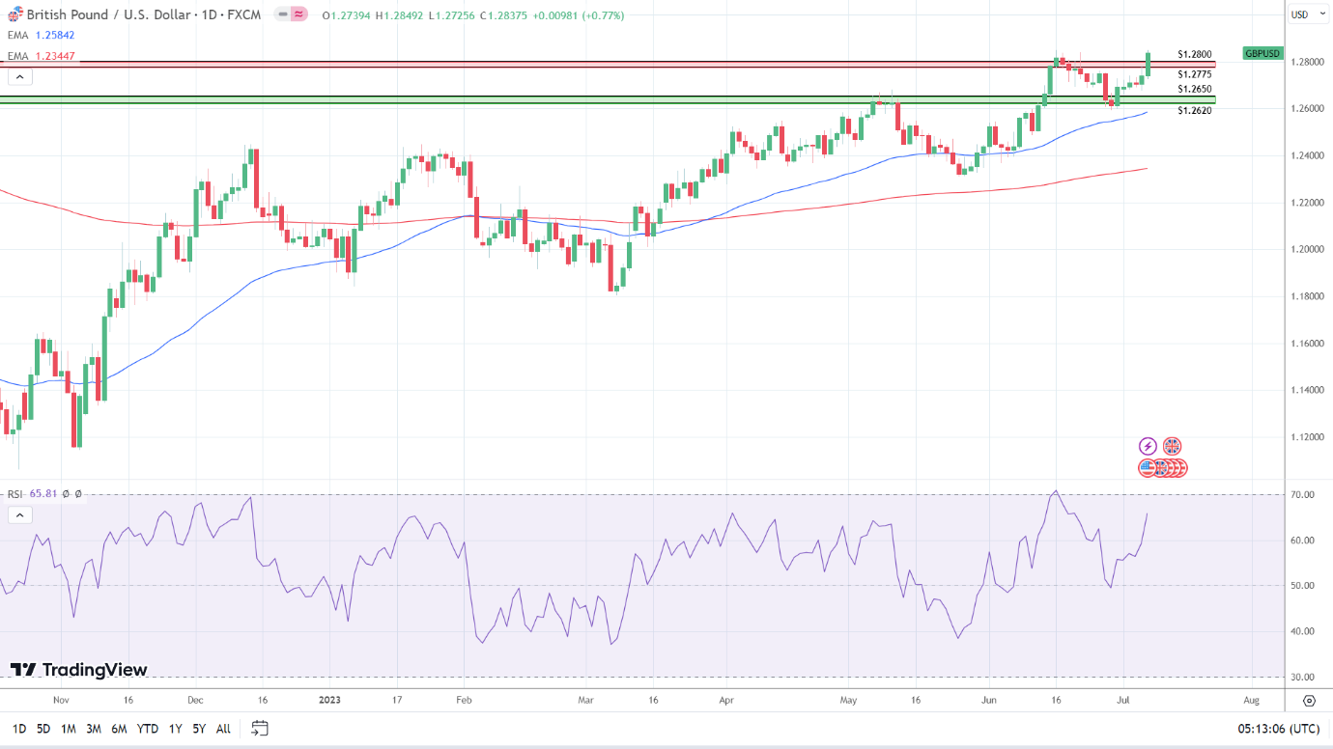This screenshot has width=1333, height=749.
Task: Select the All time range
Action: pos(223,729)
